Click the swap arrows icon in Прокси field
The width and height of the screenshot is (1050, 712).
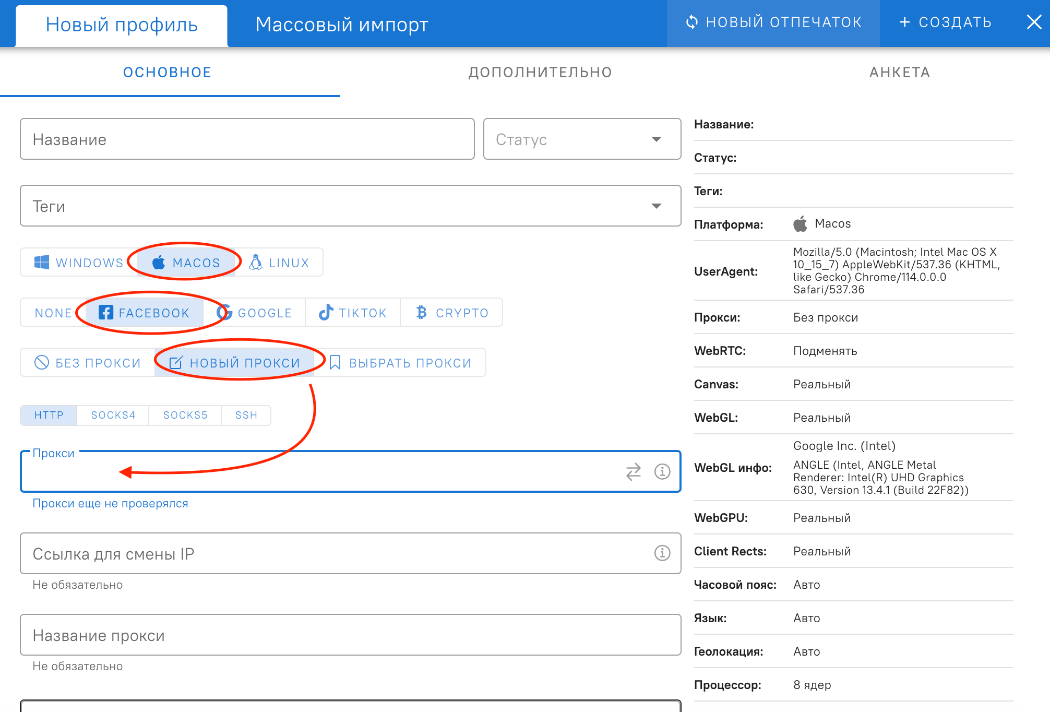633,471
